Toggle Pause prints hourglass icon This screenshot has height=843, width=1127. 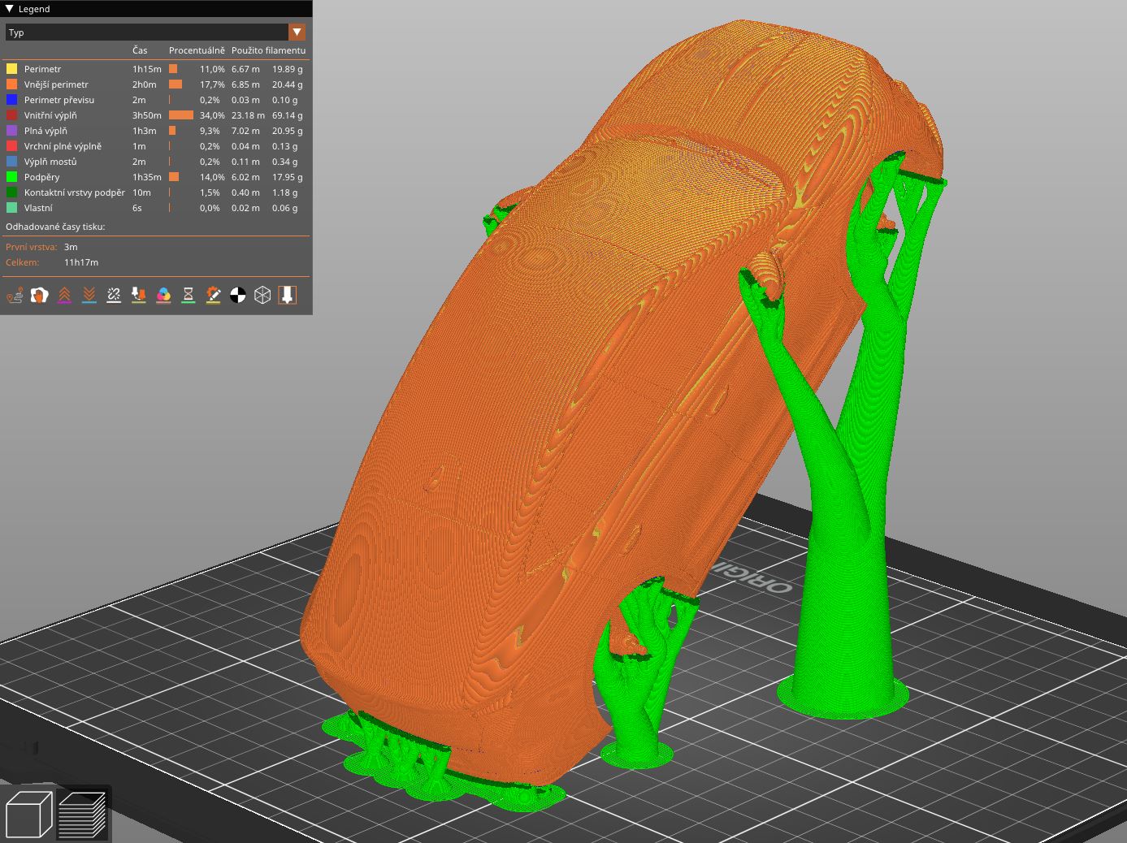click(x=189, y=295)
